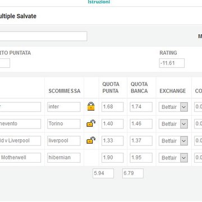
Task: Toggle the open padlock in the Torino row
Action: coord(91,123)
